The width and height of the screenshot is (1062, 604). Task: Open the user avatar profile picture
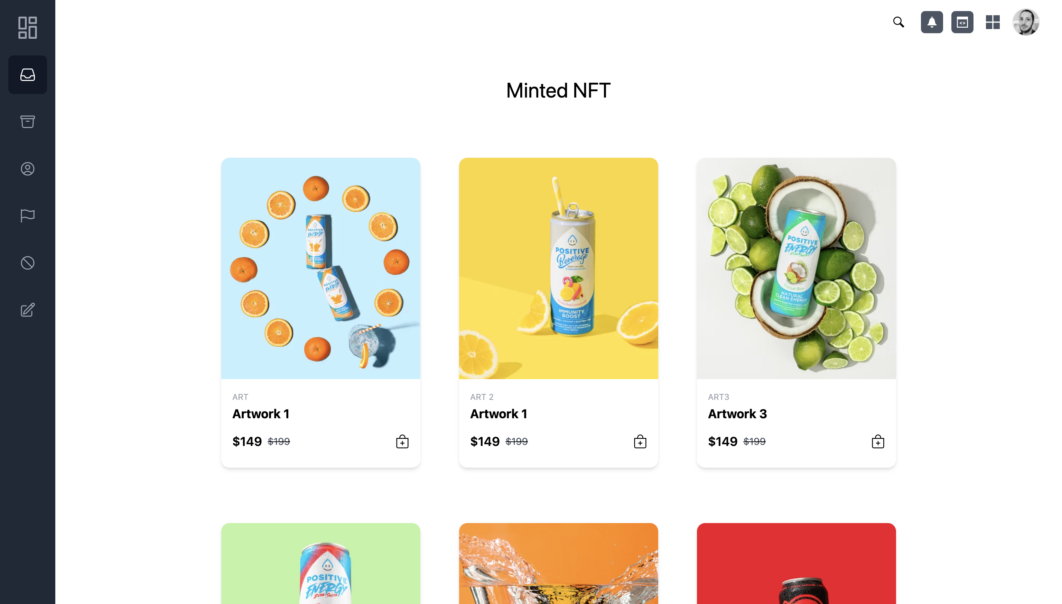[1025, 22]
